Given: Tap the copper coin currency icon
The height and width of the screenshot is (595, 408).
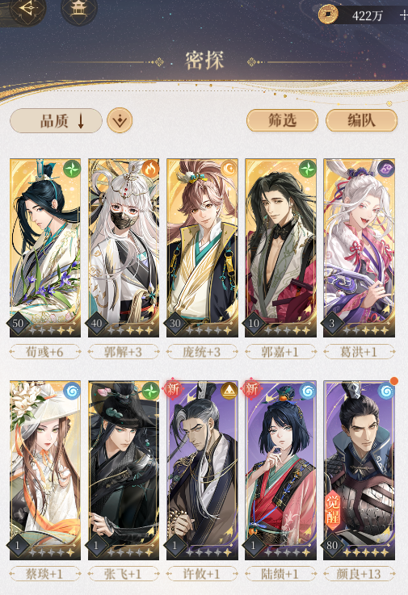Looking at the screenshot, I should (x=328, y=15).
